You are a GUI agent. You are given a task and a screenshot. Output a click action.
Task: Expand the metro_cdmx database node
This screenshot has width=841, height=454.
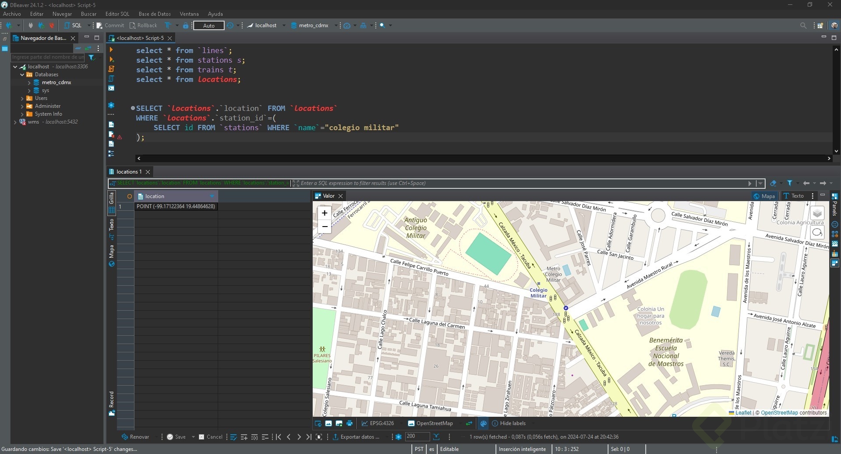[29, 82]
